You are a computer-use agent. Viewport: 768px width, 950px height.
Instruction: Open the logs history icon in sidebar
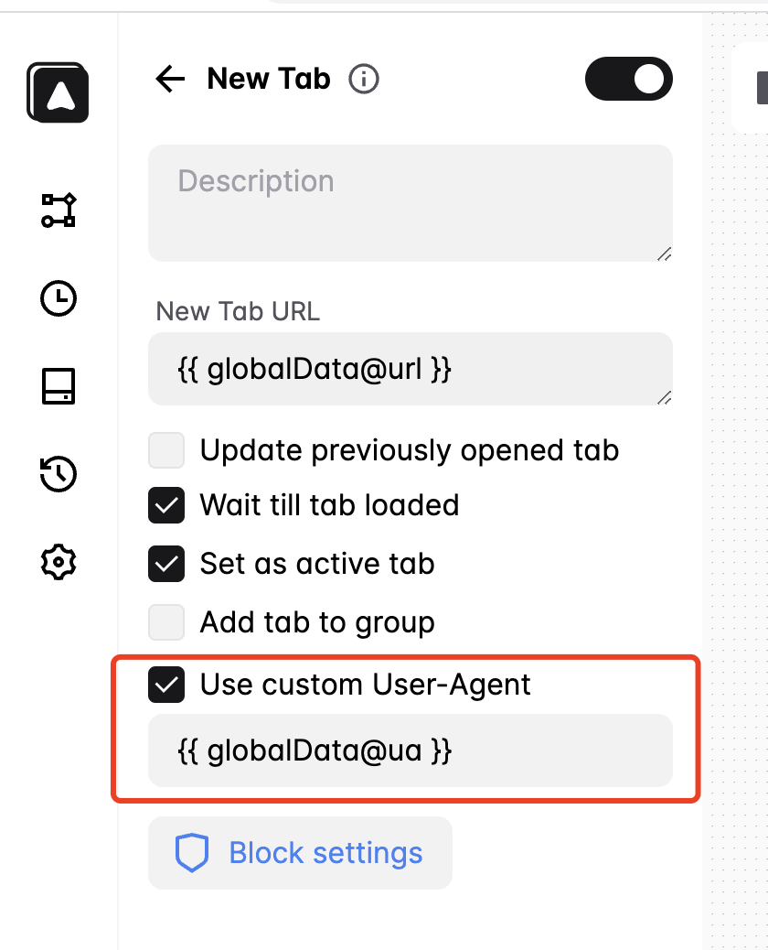pyautogui.click(x=58, y=474)
